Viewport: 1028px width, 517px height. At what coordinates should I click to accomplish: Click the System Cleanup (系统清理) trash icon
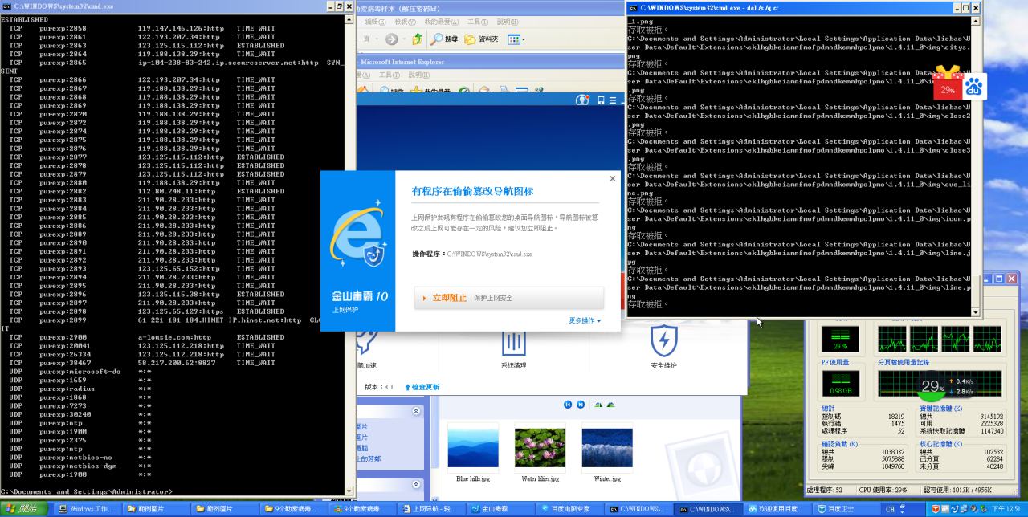point(513,341)
